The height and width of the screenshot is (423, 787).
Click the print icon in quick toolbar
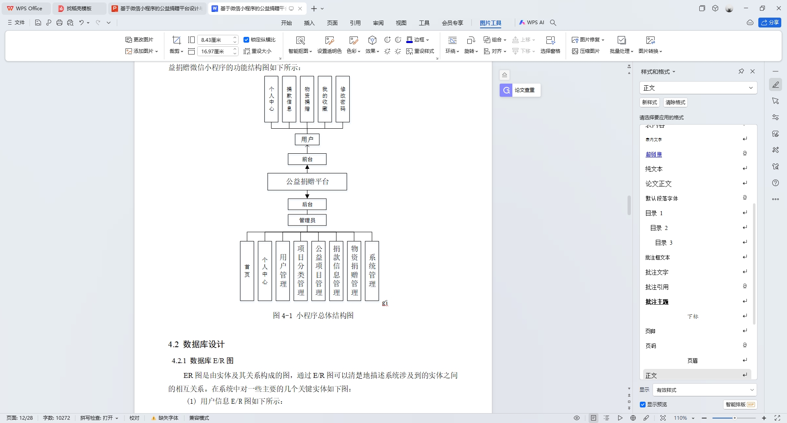pyautogui.click(x=59, y=23)
